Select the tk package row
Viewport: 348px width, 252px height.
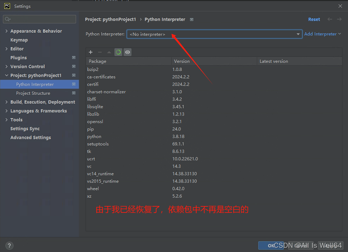pyautogui.click(x=214, y=152)
